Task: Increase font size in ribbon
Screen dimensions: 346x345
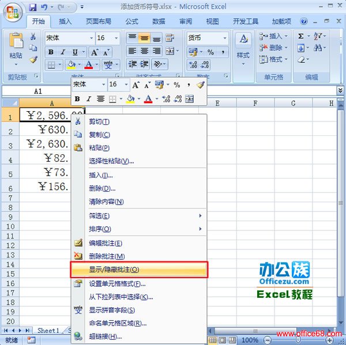Action: [x=95, y=52]
